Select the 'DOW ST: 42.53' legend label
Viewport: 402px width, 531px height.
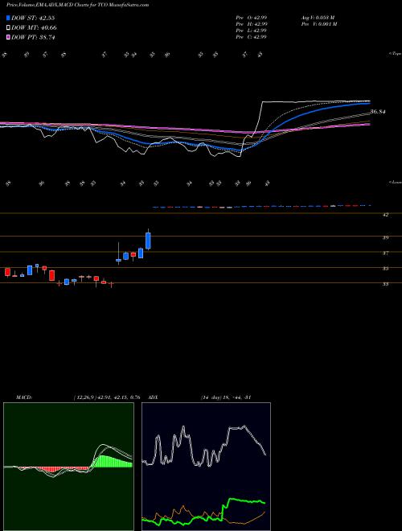[x=33, y=19]
